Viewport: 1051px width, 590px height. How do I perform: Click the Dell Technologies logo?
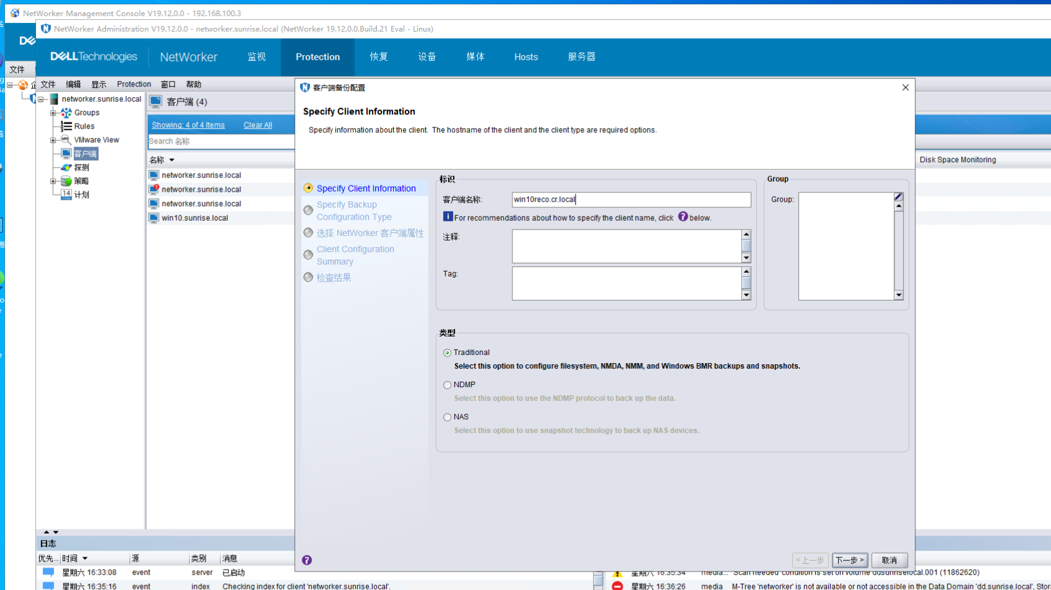click(94, 56)
